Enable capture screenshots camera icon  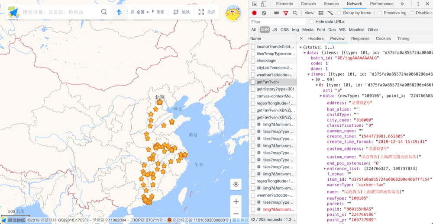pyautogui.click(x=276, y=13)
